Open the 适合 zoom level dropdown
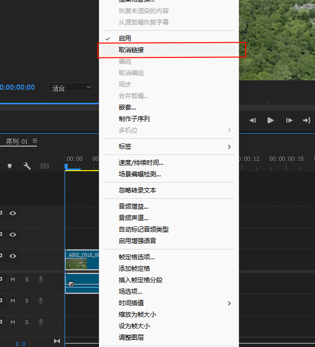 pos(71,88)
